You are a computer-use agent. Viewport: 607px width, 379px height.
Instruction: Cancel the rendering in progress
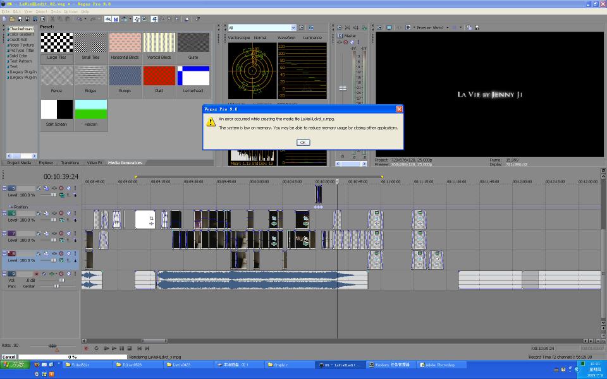click(x=9, y=357)
